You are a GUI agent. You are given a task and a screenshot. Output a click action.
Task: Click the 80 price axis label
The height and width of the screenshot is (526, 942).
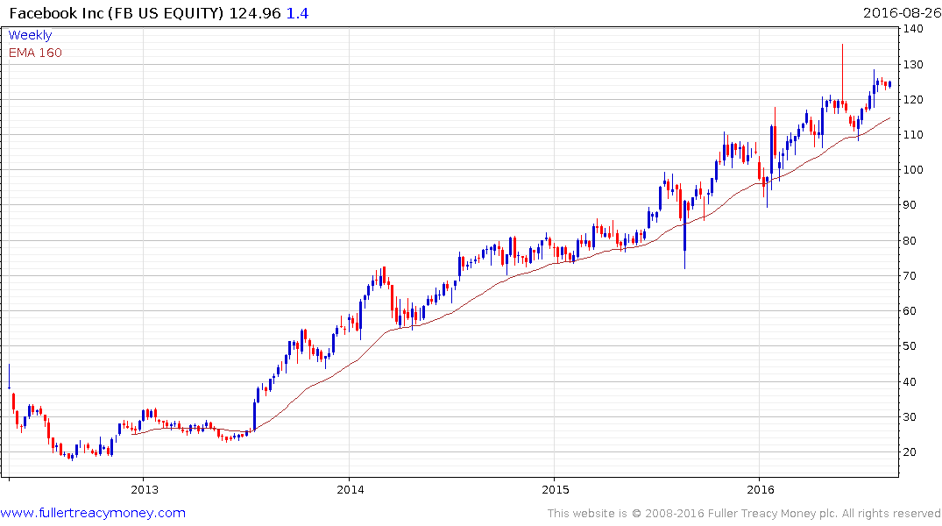click(x=910, y=240)
